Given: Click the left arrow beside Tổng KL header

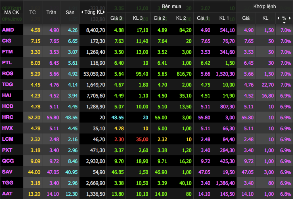Looking at the screenshot, I should pos(82,12).
